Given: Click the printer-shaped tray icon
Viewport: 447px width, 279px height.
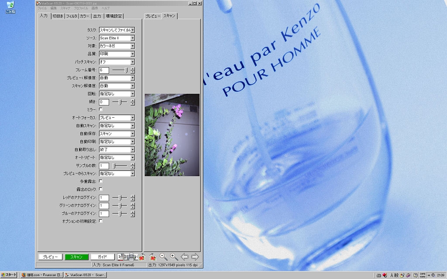Looking at the screenshot, I should point(379,275).
